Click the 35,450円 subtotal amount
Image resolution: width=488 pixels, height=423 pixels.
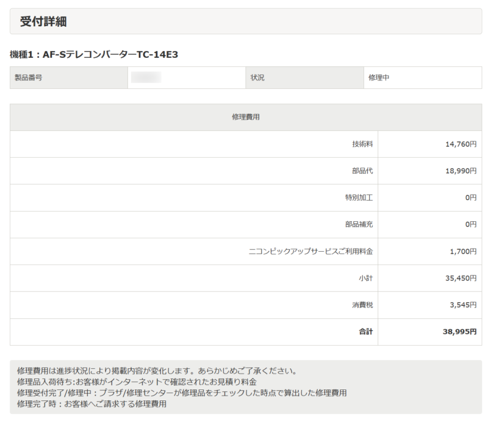461,279
